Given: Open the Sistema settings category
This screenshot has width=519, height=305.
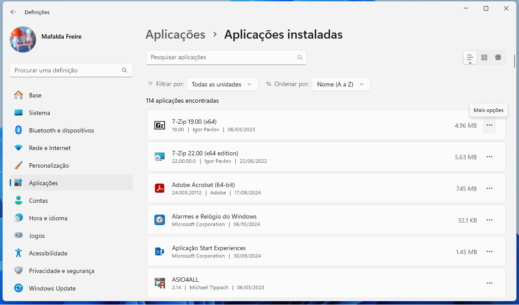Looking at the screenshot, I should 71,113.
